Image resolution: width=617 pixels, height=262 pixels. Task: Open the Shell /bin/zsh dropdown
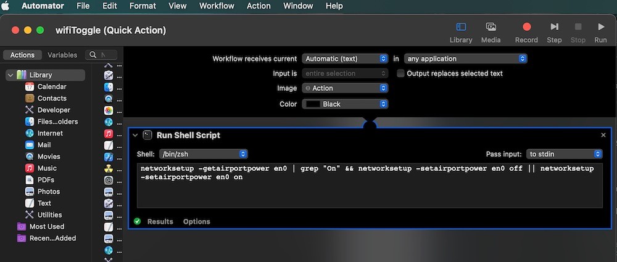pos(203,154)
